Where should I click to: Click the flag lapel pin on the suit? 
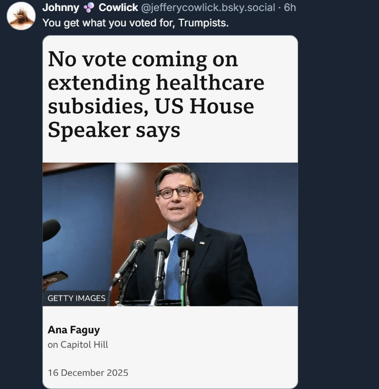pyautogui.click(x=202, y=243)
